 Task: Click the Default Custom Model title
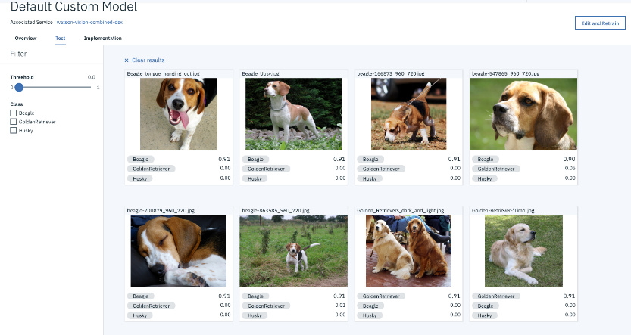point(73,7)
